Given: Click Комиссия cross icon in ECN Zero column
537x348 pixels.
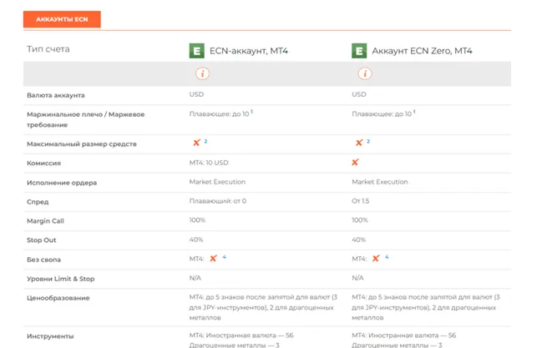Looking at the screenshot, I should (355, 163).
